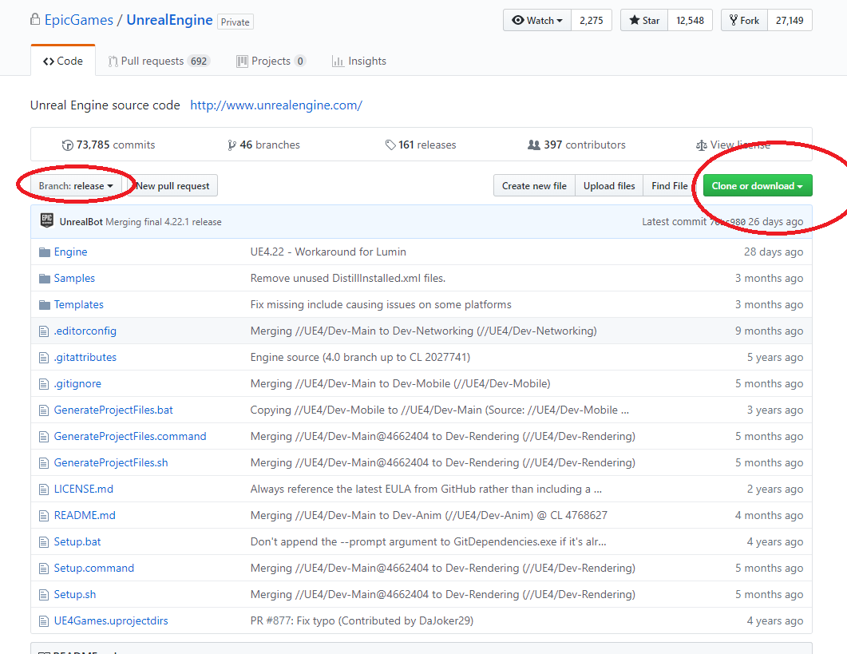This screenshot has height=654, width=847.
Task: Click the New pull request button
Action: [172, 185]
